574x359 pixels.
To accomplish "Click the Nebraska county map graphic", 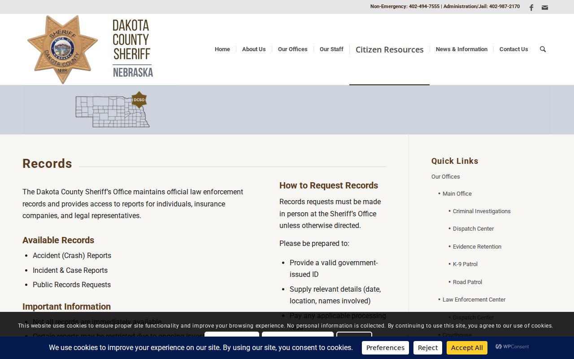I will pyautogui.click(x=112, y=110).
